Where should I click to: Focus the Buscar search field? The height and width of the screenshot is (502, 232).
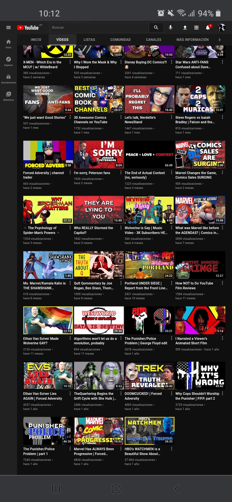[x=99, y=28]
